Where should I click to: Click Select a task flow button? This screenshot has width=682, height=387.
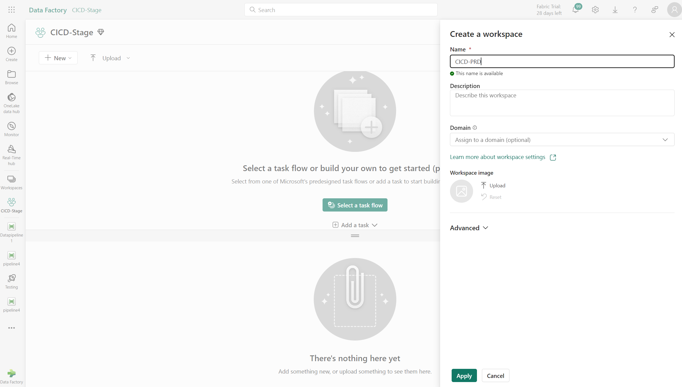[355, 205]
